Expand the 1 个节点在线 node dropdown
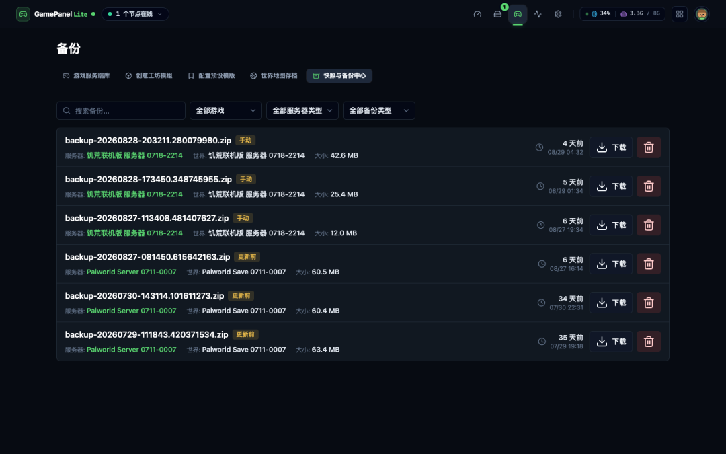This screenshot has width=726, height=454. coord(135,14)
